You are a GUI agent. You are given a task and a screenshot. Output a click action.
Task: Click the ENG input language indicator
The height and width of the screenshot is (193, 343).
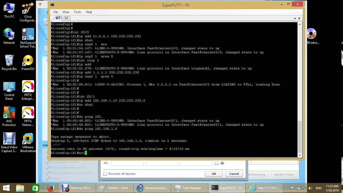[319, 188]
